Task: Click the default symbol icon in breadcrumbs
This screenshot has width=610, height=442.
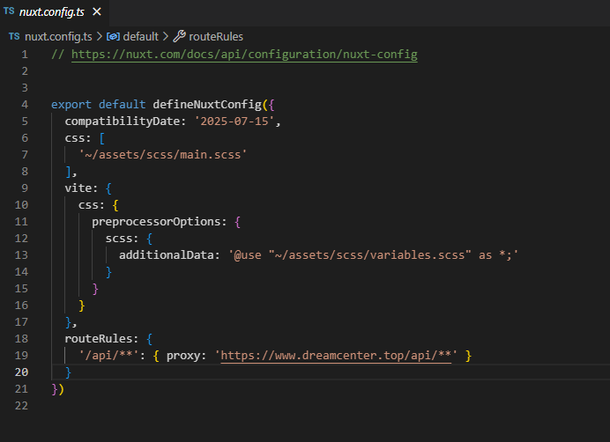Action: (113, 37)
